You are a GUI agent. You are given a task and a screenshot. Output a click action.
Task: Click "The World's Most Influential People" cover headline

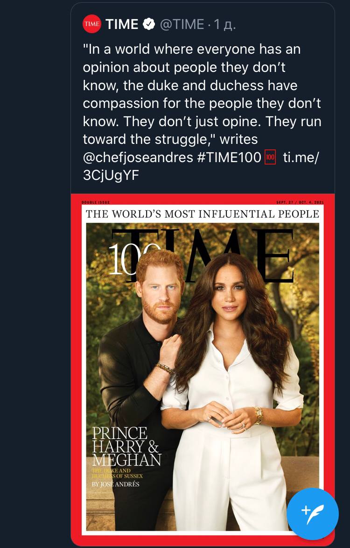tap(203, 214)
